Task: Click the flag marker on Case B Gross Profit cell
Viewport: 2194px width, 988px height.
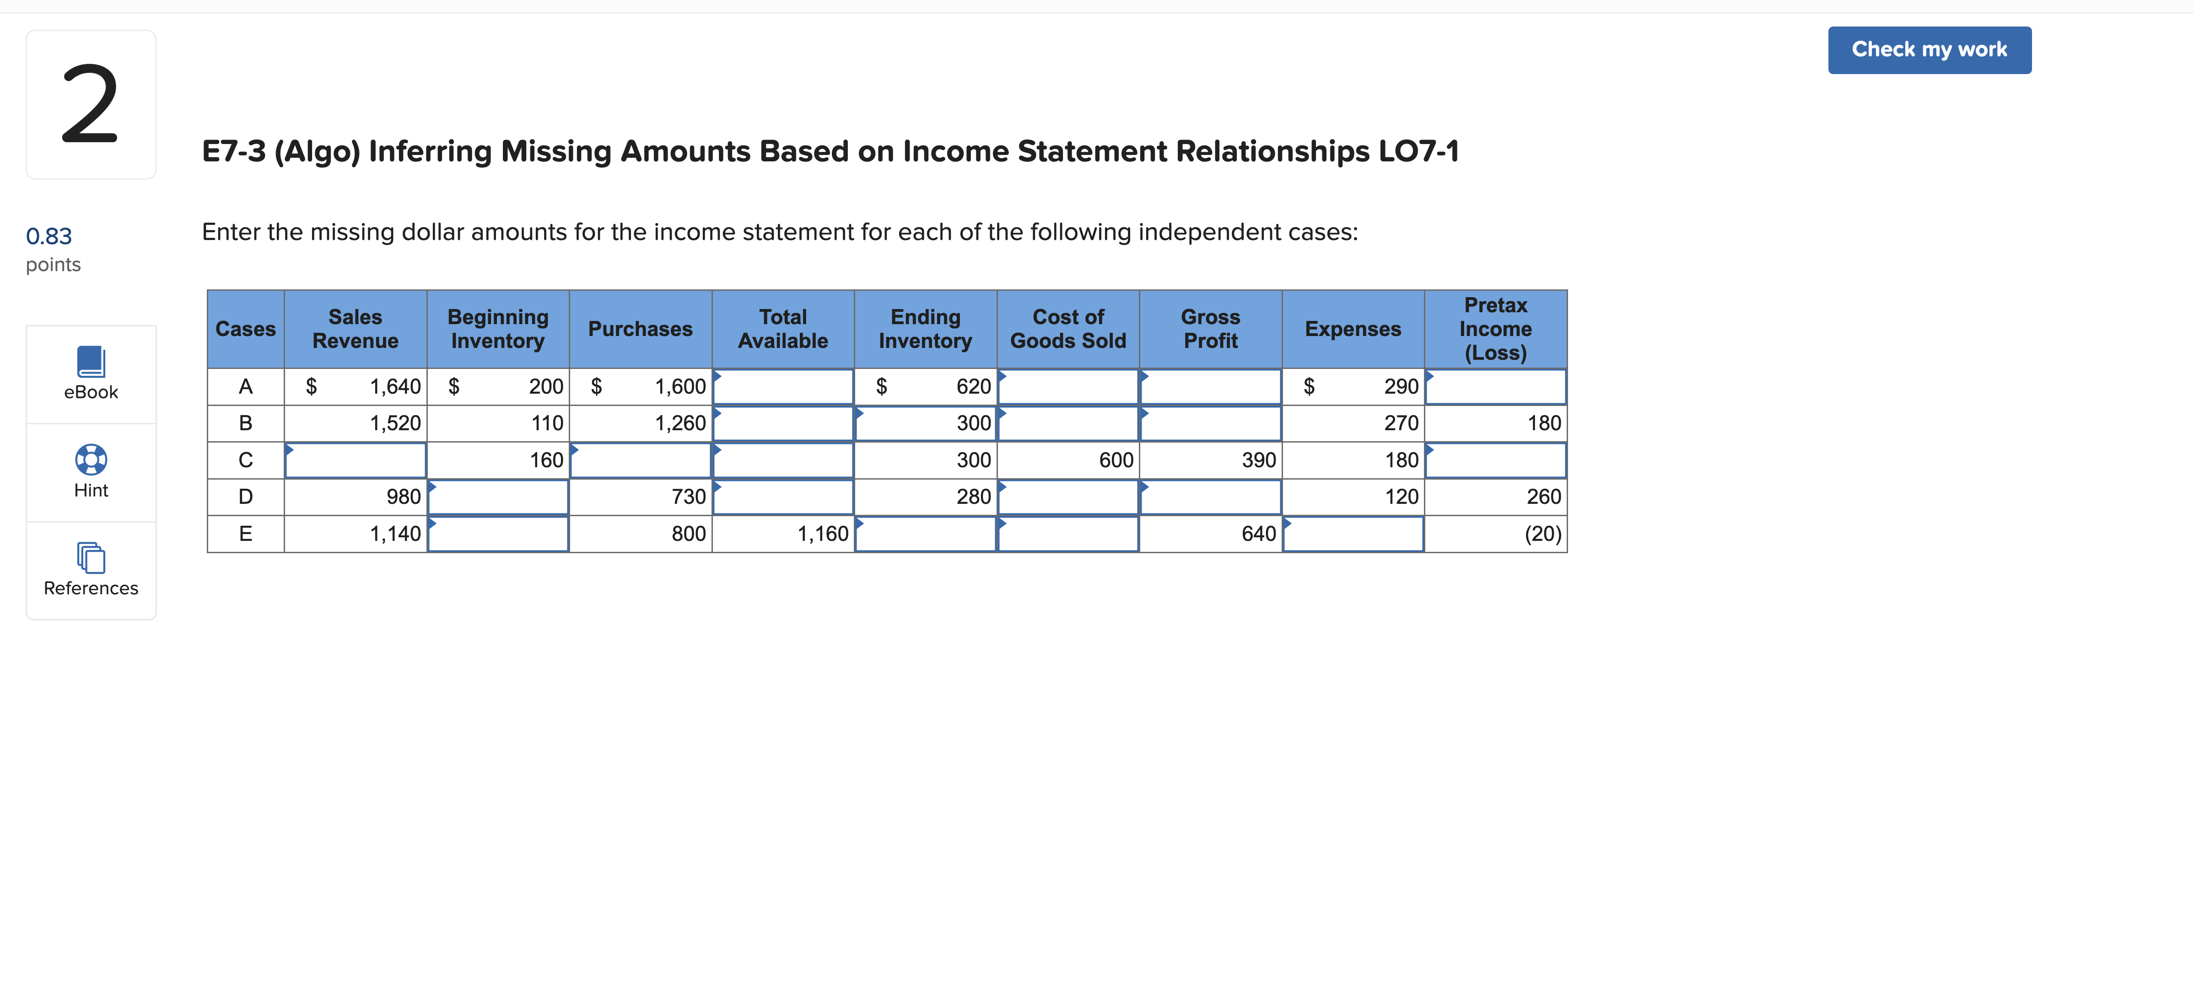Action: pos(1146,413)
